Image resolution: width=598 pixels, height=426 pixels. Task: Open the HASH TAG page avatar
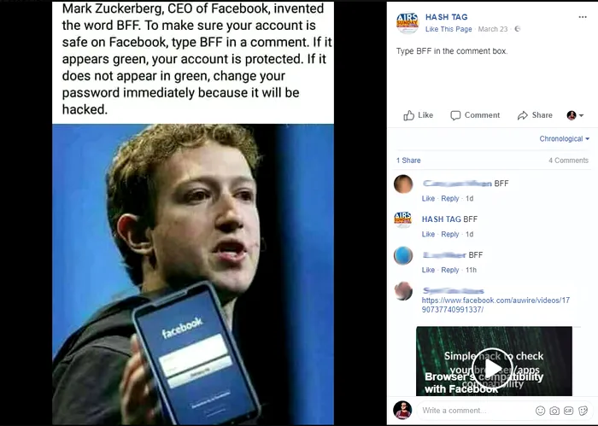407,22
